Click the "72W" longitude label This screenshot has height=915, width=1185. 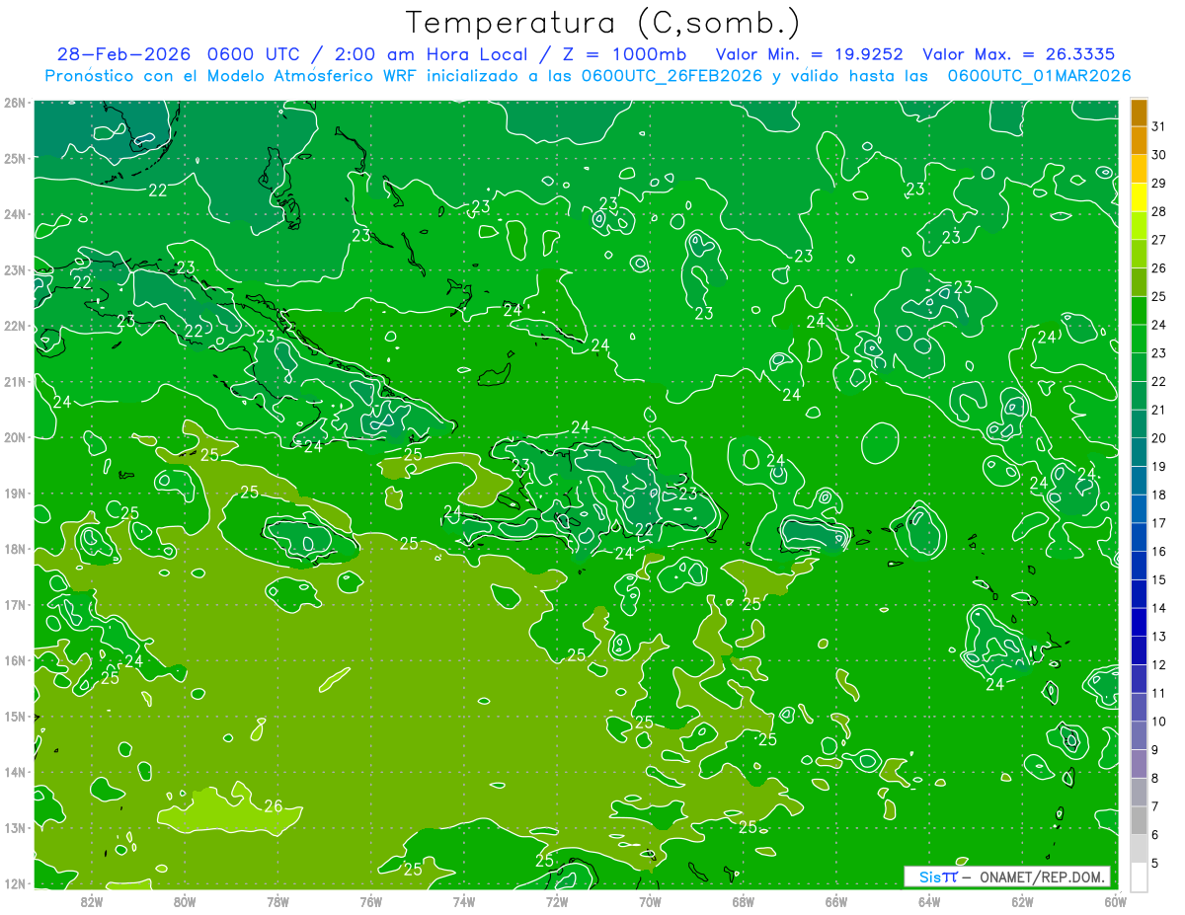(x=557, y=901)
